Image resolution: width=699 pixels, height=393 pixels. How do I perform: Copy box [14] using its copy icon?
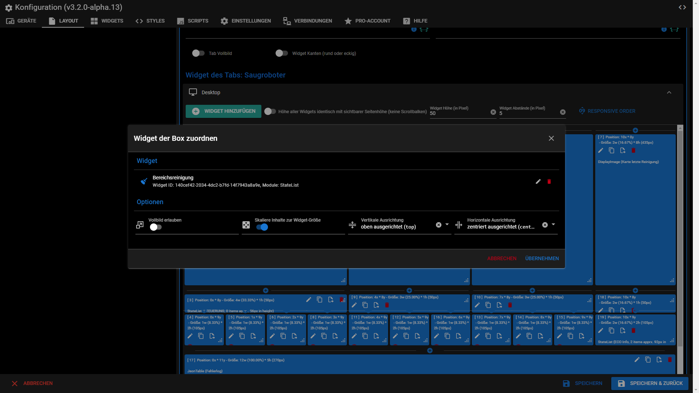click(x=529, y=336)
